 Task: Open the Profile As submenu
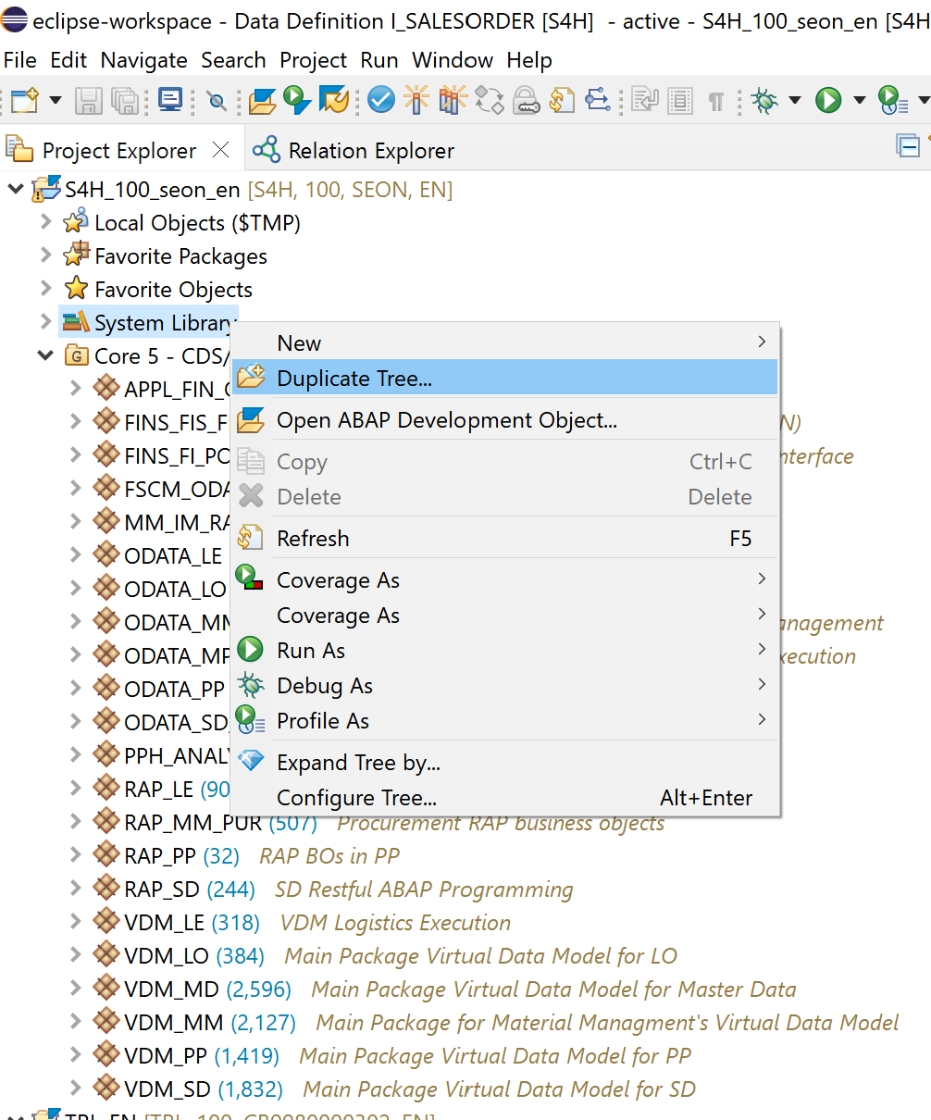pyautogui.click(x=504, y=721)
